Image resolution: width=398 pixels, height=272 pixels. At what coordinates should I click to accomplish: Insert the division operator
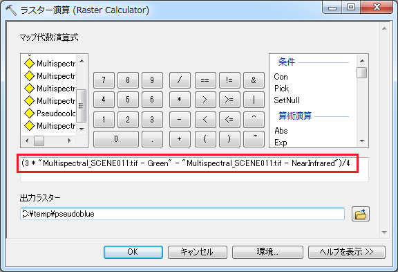click(180, 80)
